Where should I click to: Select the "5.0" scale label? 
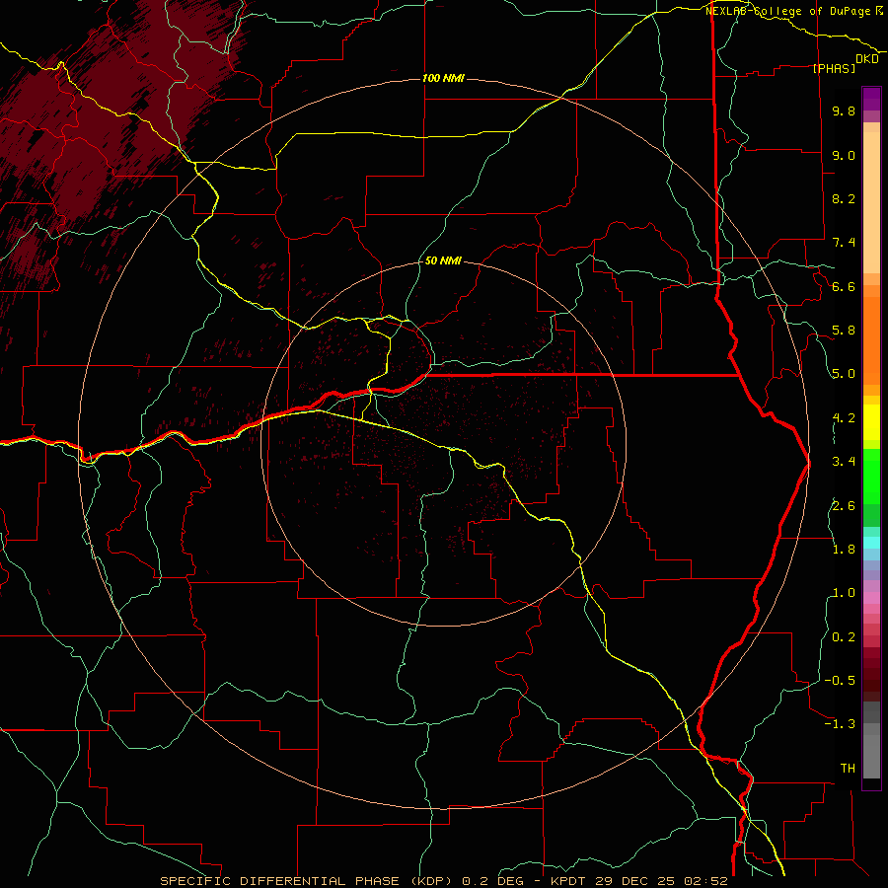tap(844, 374)
